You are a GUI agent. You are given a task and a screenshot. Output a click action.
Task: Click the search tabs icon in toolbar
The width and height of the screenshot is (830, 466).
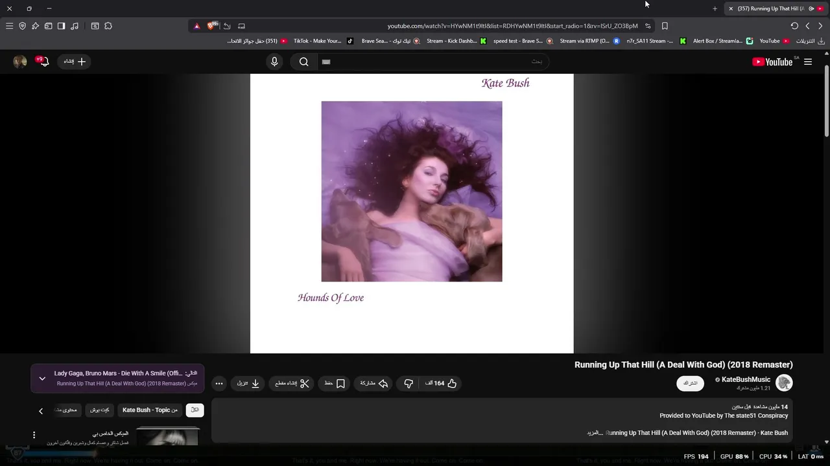[95, 26]
